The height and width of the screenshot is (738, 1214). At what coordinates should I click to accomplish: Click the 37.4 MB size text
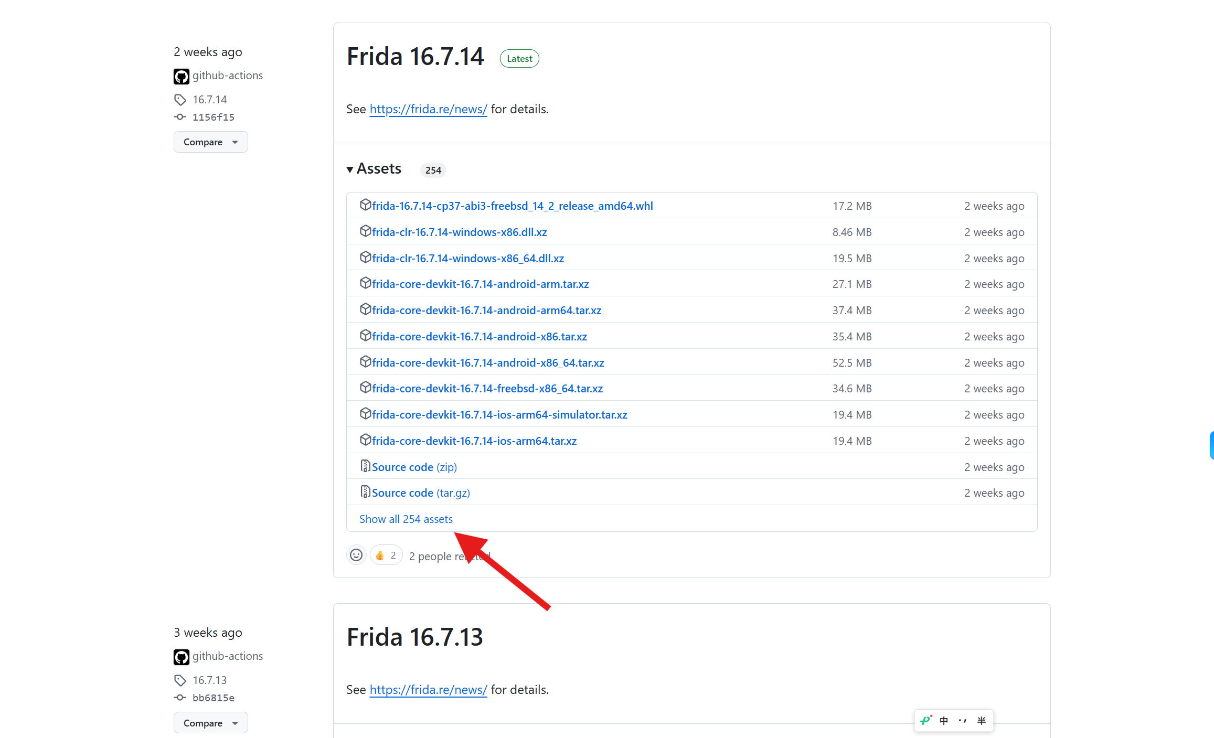pyautogui.click(x=852, y=311)
